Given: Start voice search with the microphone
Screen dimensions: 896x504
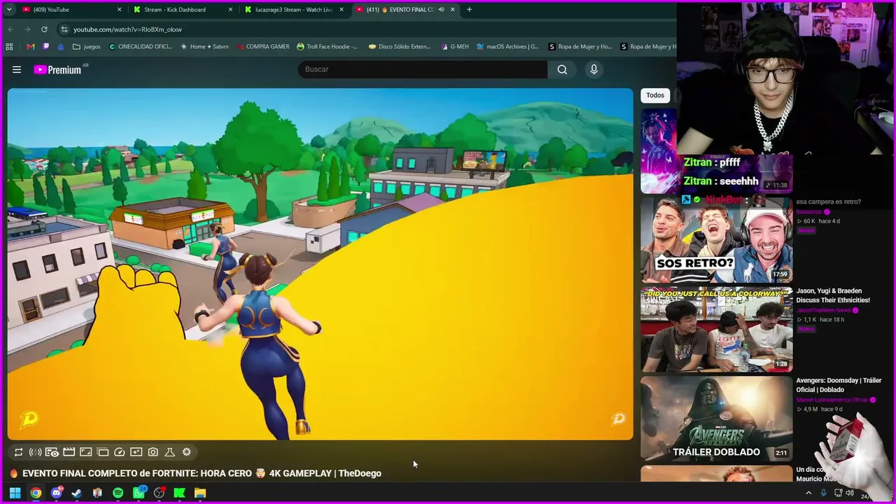Looking at the screenshot, I should point(594,69).
